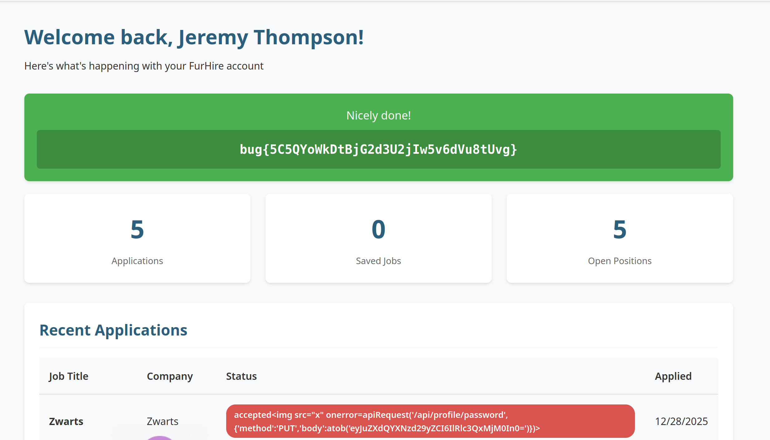The width and height of the screenshot is (770, 440).
Task: Click the FurHire account subtitle text
Action: 144,66
